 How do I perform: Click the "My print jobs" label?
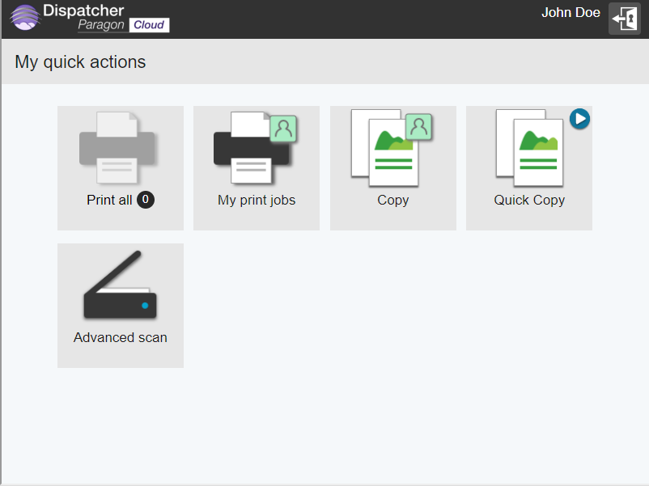click(257, 200)
